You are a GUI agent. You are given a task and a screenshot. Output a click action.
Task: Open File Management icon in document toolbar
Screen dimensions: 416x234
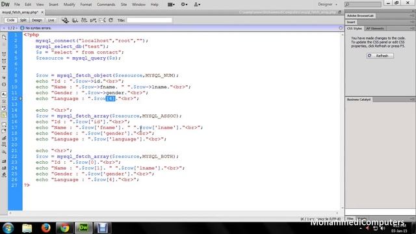84,20
